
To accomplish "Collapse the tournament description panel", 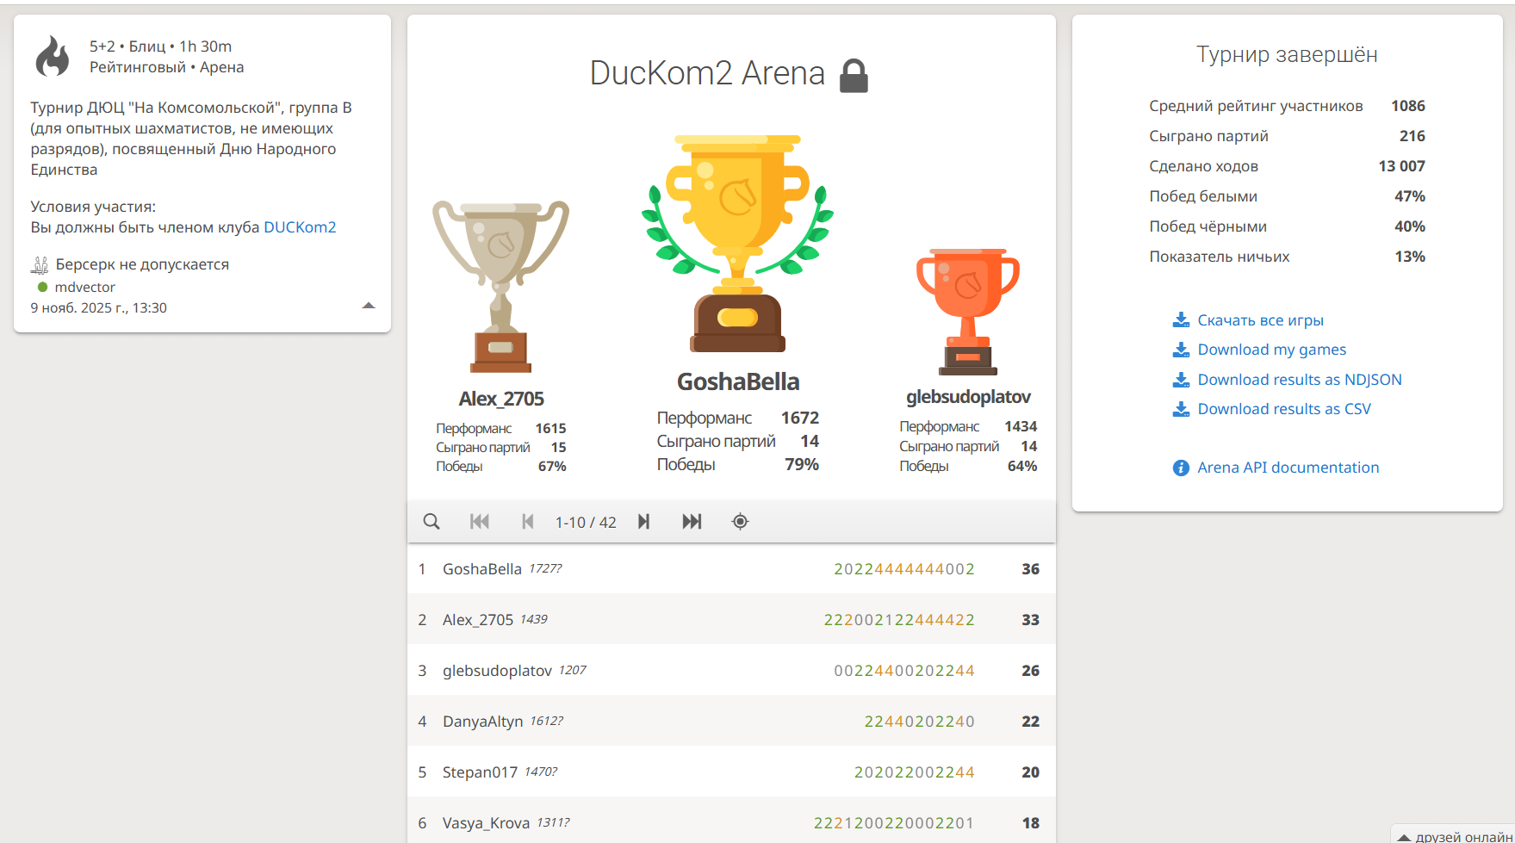I will click(369, 306).
